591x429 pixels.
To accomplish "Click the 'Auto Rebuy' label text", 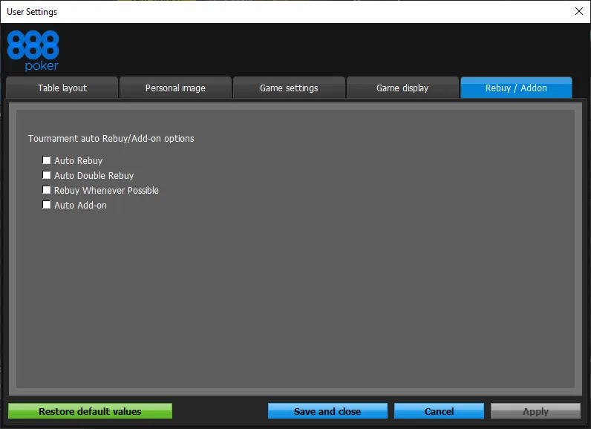I will [78, 160].
